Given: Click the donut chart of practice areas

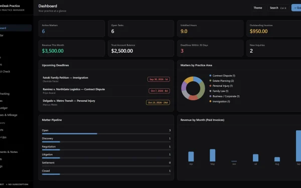Looking at the screenshot, I should pyautogui.click(x=193, y=88).
